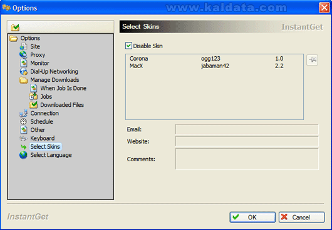Viewport: 332px width, 230px height.
Task: Close the Options dialog window
Action: [x=324, y=8]
